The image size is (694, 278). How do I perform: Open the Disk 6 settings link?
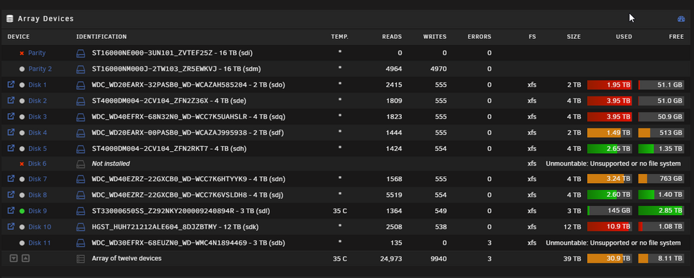point(37,164)
